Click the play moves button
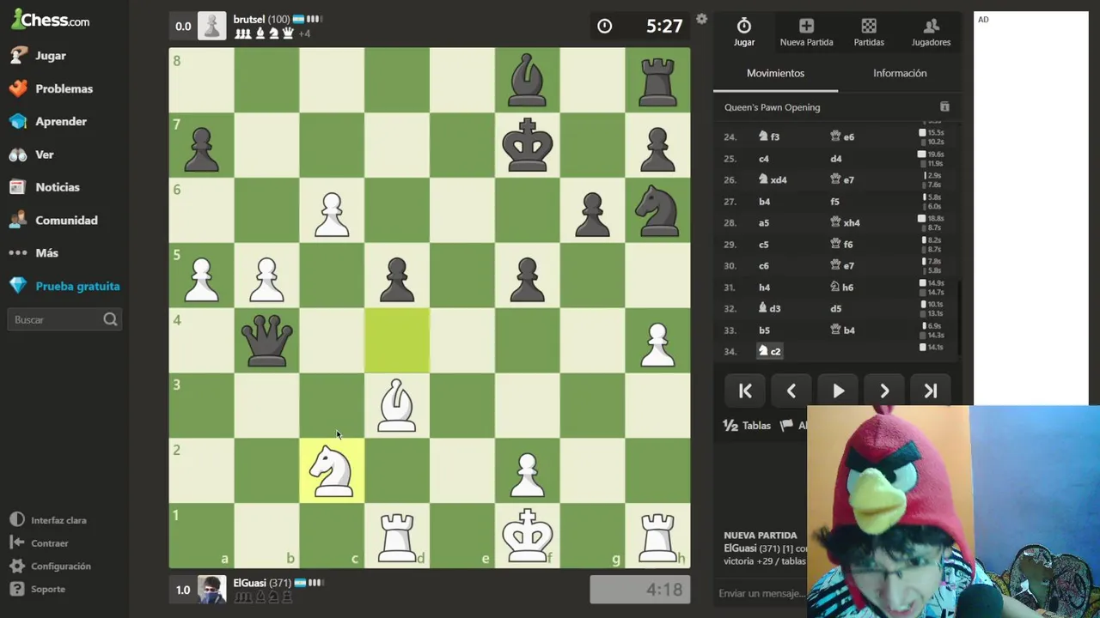The width and height of the screenshot is (1100, 618). [838, 391]
